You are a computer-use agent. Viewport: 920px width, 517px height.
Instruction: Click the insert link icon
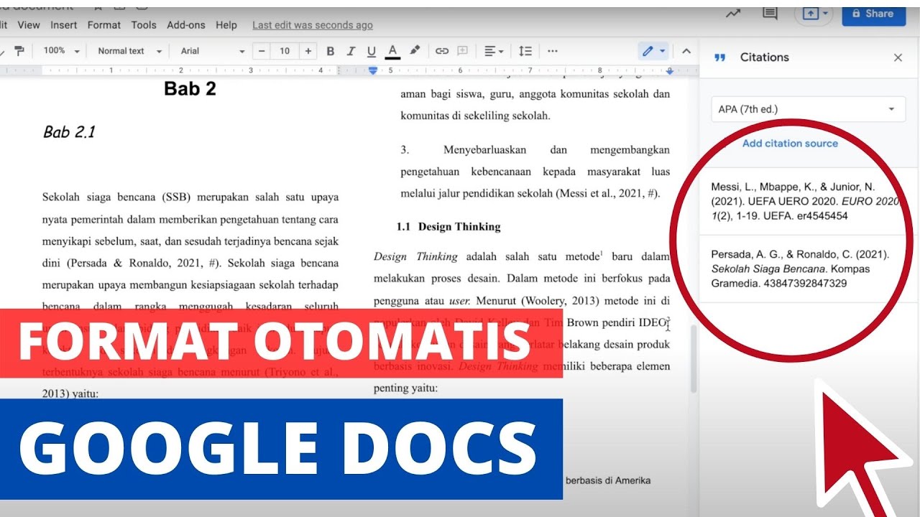click(442, 51)
